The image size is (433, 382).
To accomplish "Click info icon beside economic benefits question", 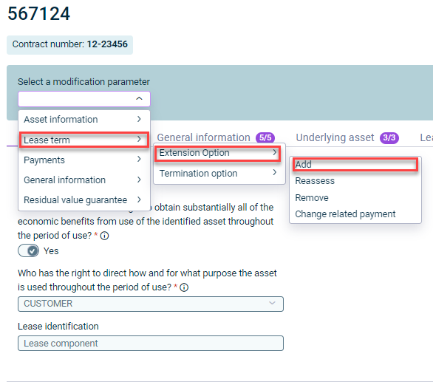I will [x=104, y=236].
